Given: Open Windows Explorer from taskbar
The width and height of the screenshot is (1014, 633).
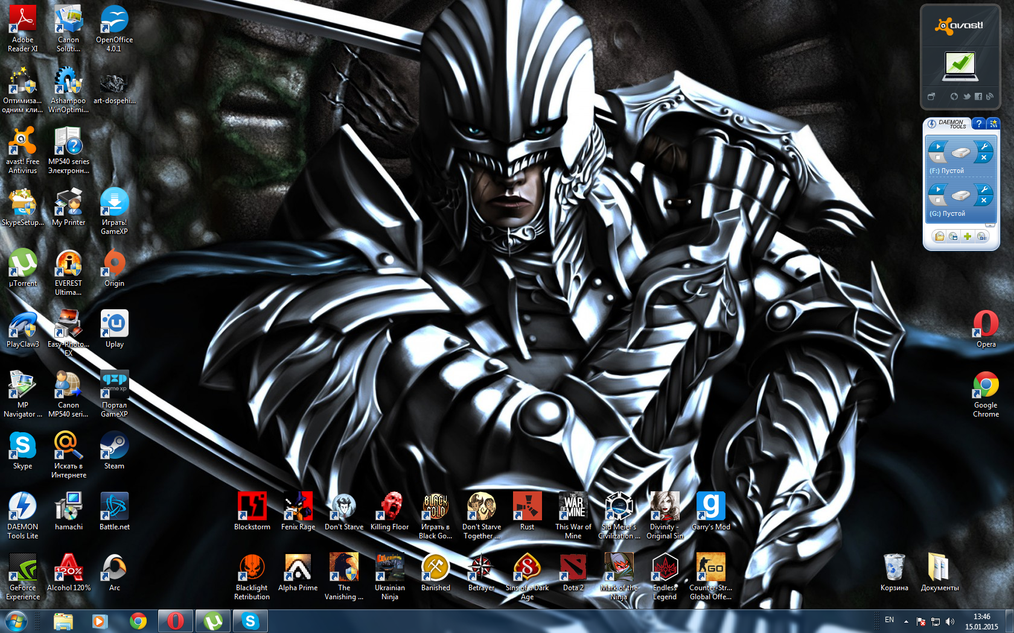Looking at the screenshot, I should (x=63, y=621).
